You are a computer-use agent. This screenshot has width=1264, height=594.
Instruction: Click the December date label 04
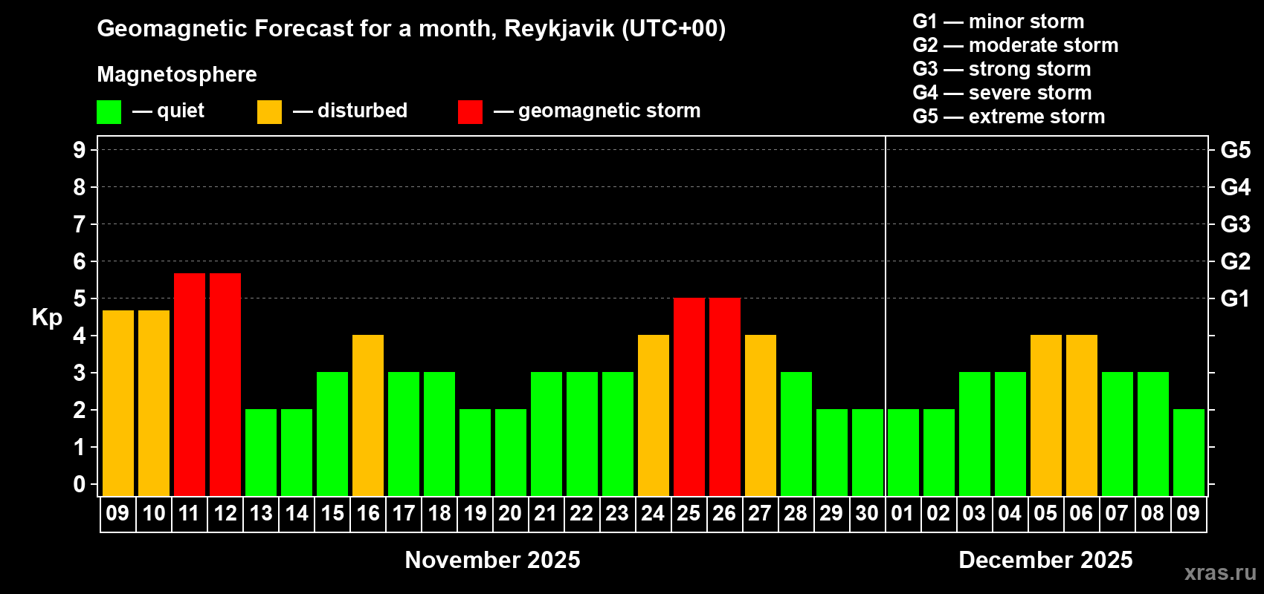coord(1010,514)
